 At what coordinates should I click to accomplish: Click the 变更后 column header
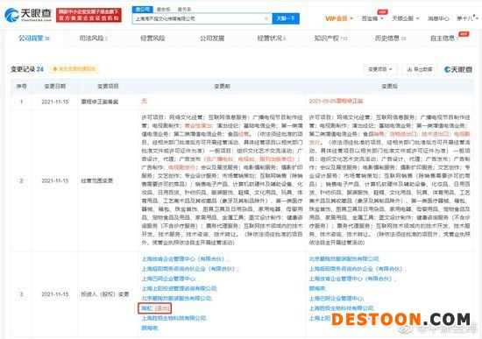click(x=389, y=86)
